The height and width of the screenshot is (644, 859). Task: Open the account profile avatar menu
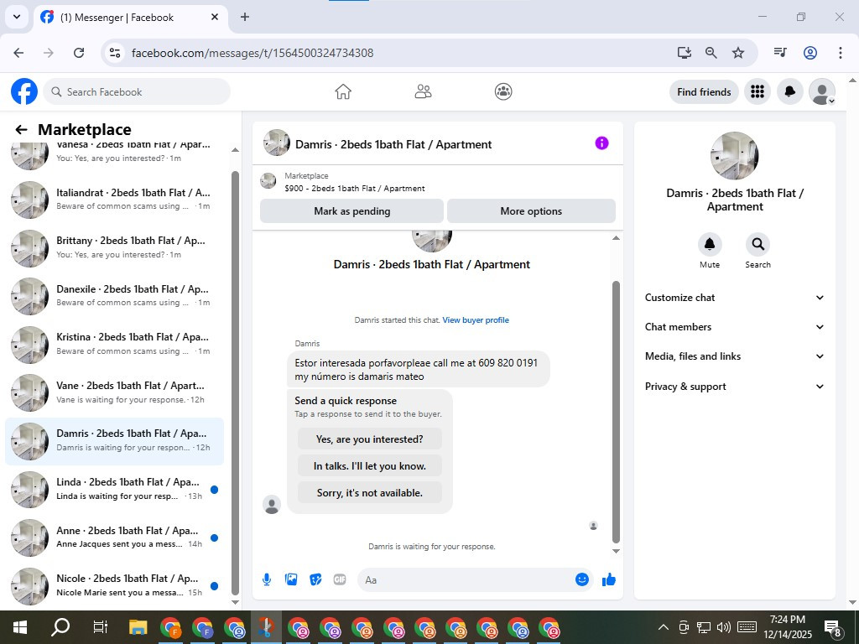822,91
